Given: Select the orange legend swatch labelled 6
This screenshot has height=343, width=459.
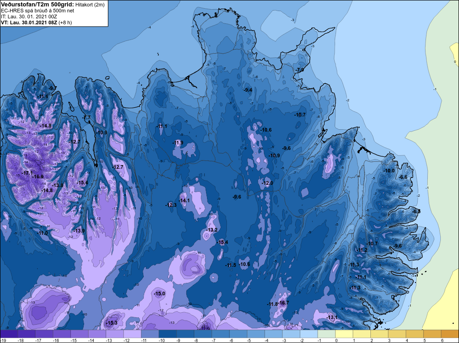Looking at the screenshot, I should coord(450,334).
